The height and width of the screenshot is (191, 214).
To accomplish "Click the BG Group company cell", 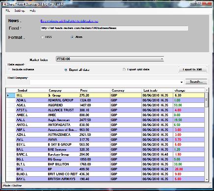I will (x=63, y=159).
